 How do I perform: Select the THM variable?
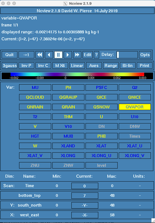coord(68,117)
